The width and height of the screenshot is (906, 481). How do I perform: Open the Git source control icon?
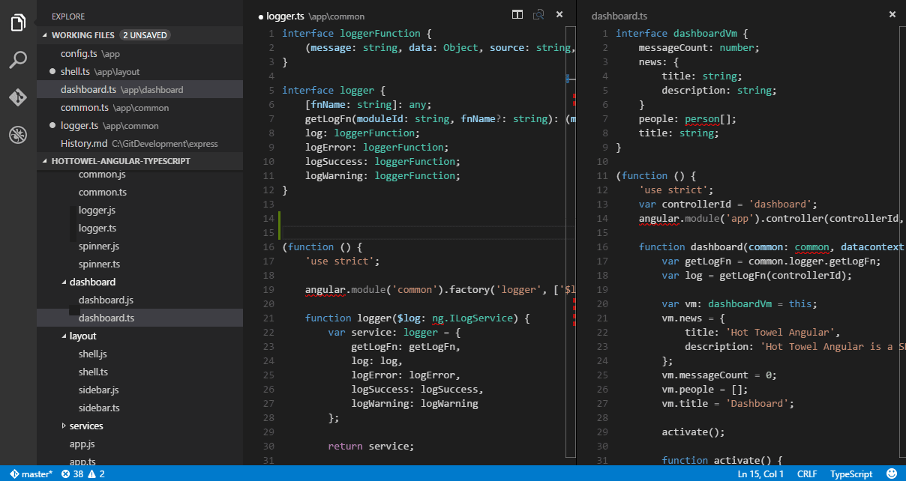pos(18,97)
